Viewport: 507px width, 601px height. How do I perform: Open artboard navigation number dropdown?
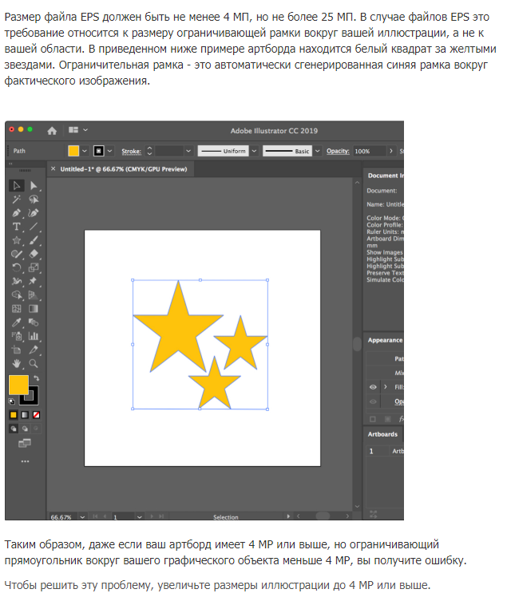(139, 517)
